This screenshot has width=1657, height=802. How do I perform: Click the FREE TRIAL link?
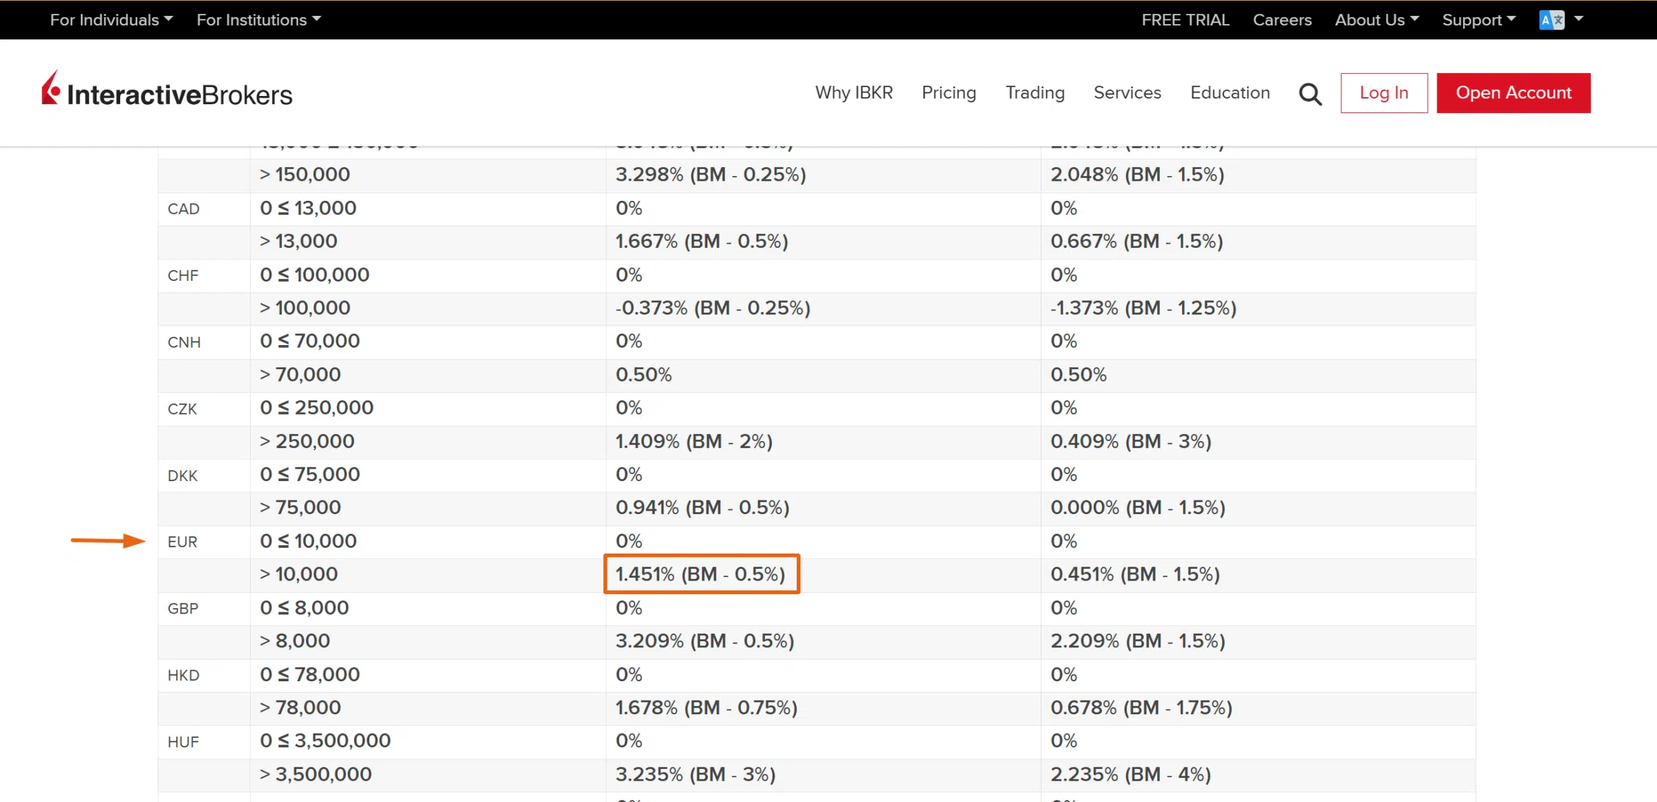1185,20
